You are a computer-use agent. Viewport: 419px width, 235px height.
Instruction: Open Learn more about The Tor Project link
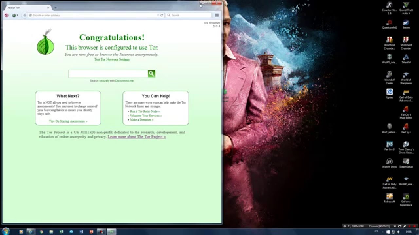(137, 137)
